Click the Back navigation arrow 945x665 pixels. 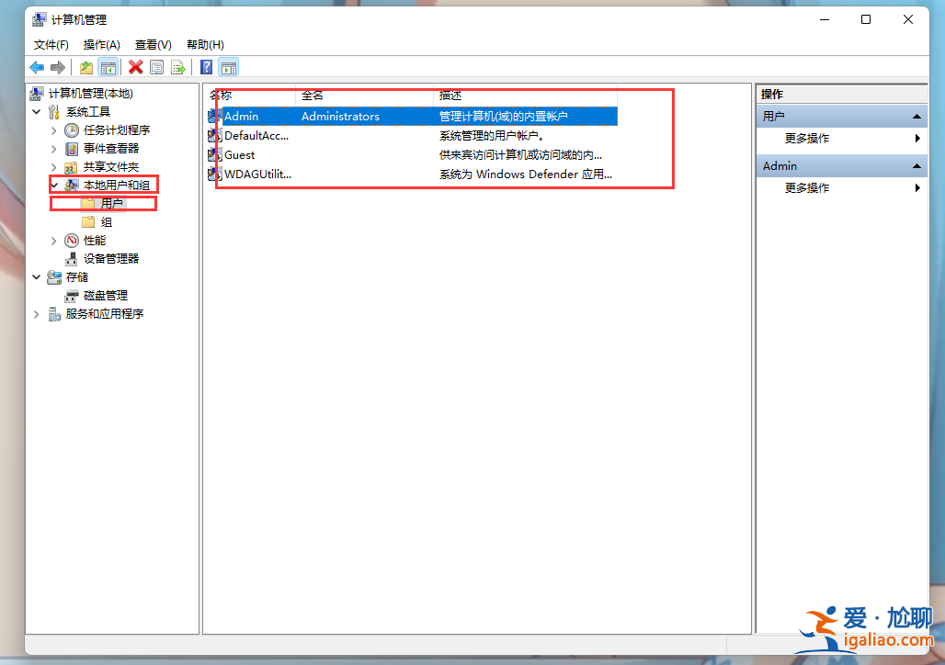tap(36, 66)
